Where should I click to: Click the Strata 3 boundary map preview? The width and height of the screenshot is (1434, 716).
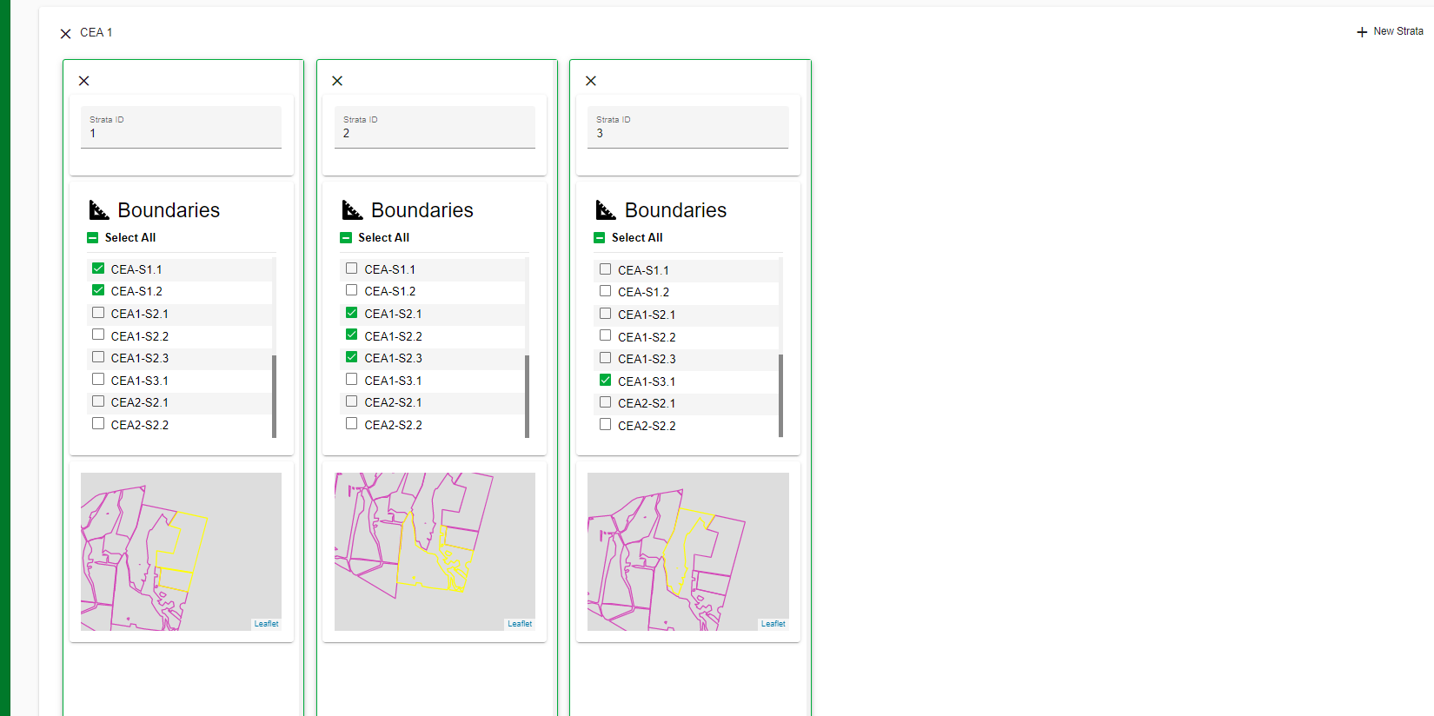click(x=687, y=551)
